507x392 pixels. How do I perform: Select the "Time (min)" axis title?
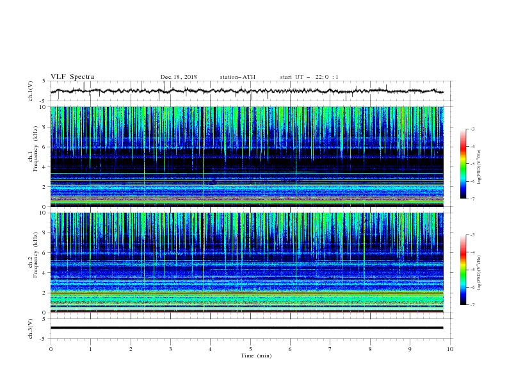[x=256, y=355]
